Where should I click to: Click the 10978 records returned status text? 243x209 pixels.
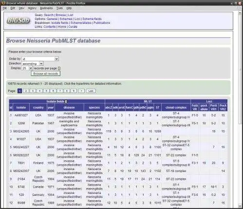click(64, 84)
